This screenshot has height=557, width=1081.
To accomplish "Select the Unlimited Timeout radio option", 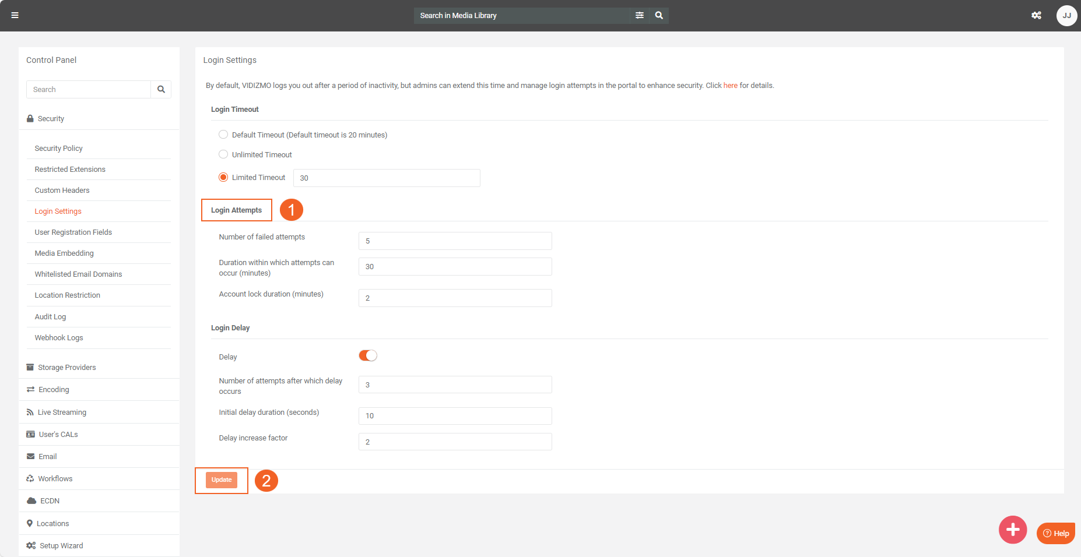I will (x=223, y=154).
